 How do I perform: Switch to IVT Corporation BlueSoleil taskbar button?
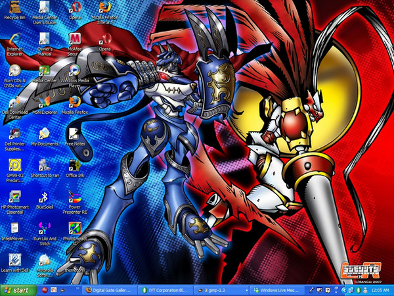[165, 291]
